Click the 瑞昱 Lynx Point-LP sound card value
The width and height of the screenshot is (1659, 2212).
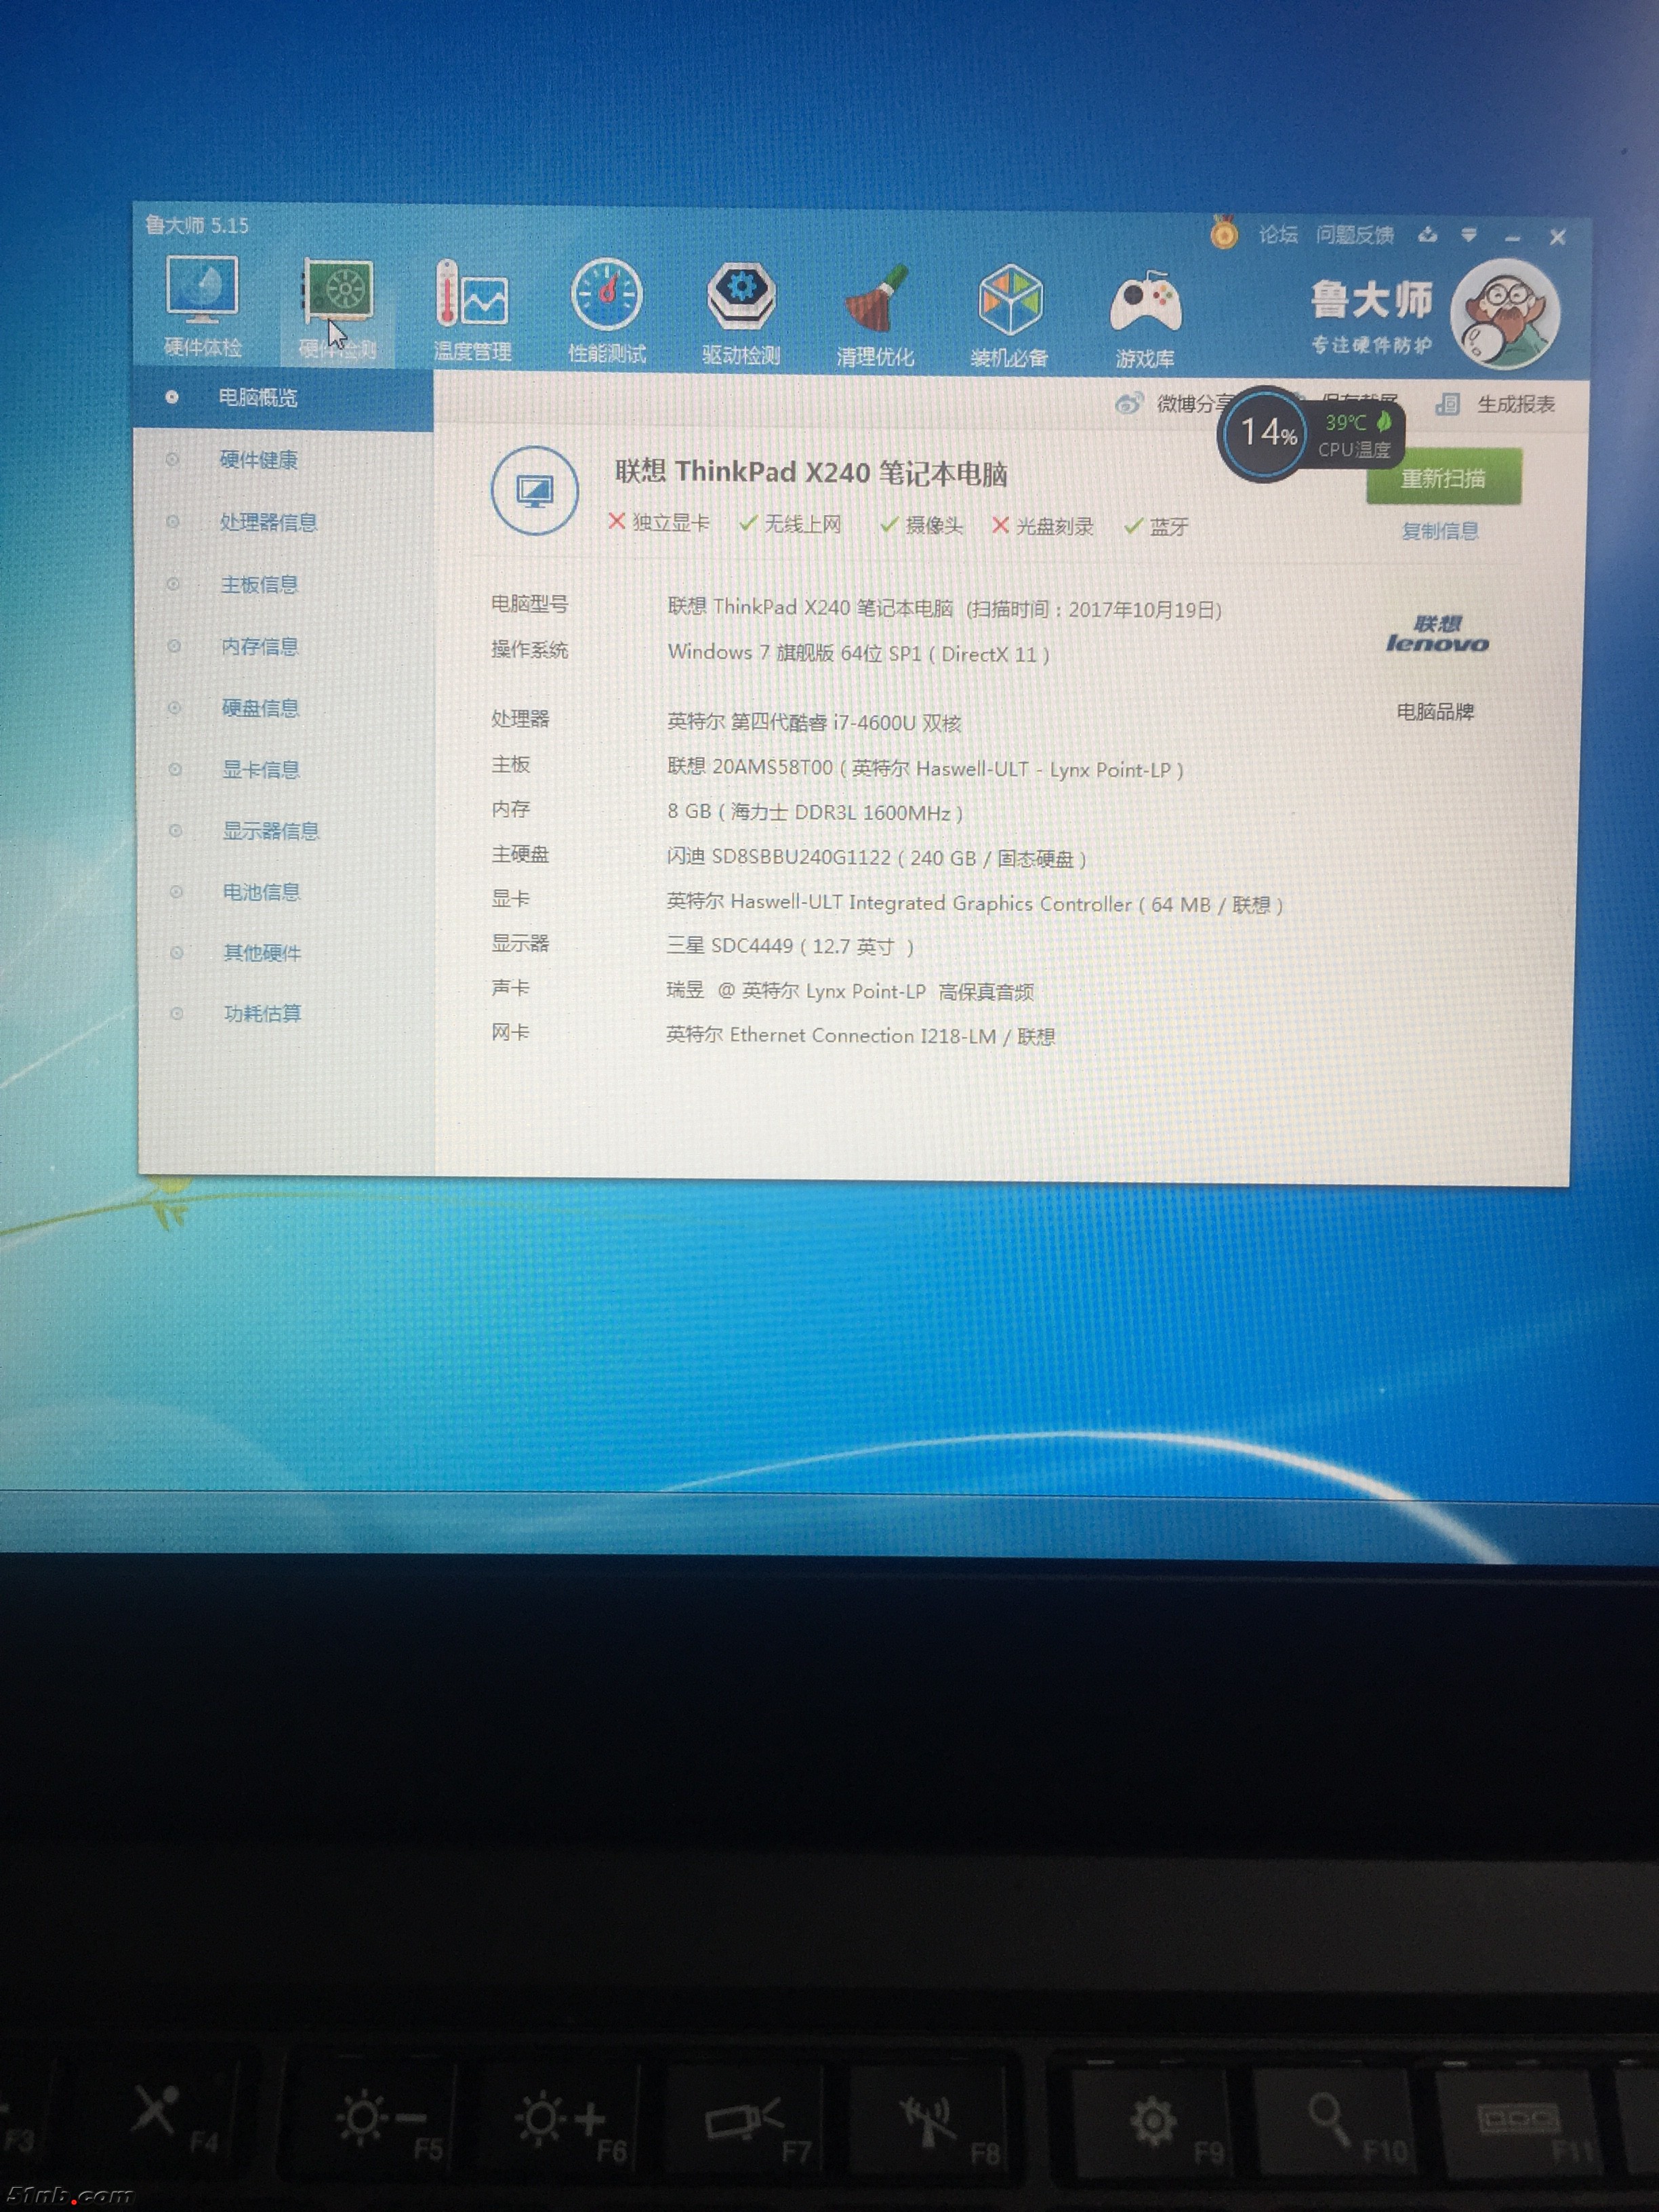coord(850,991)
